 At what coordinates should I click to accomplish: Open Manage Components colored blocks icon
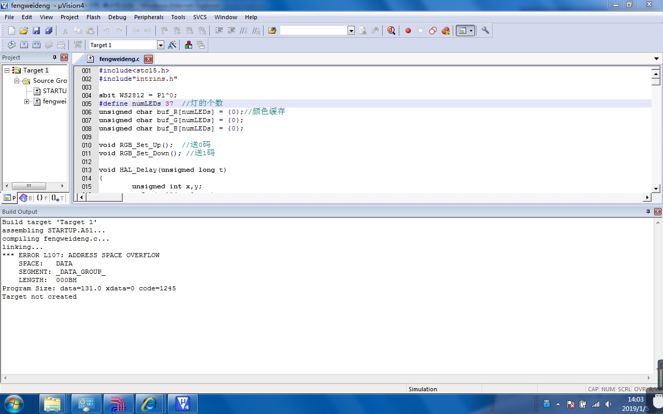(189, 45)
